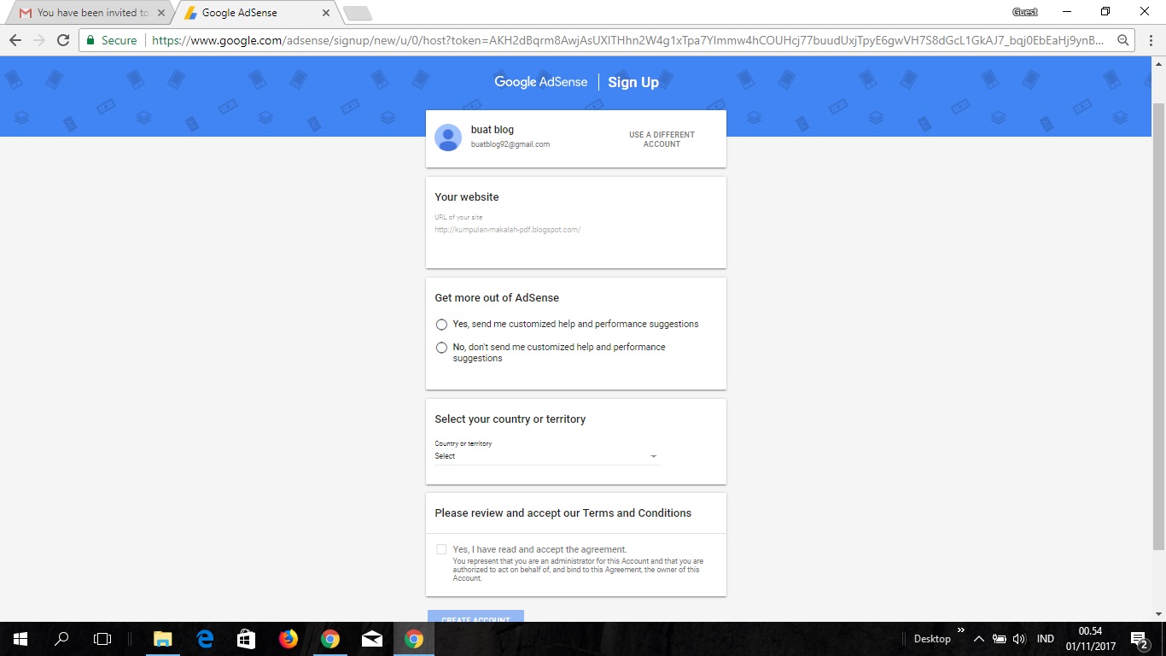
Task: Launch Microsoft Edge from taskbar
Action: click(205, 639)
